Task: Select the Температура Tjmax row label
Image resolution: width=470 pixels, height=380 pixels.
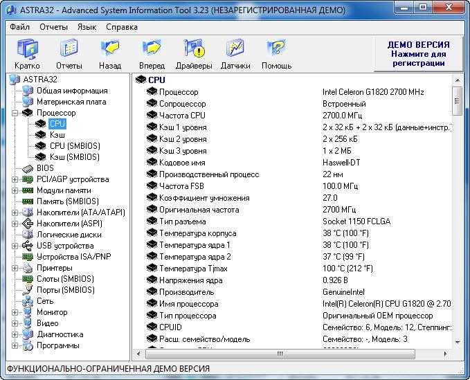Action: 193,269
